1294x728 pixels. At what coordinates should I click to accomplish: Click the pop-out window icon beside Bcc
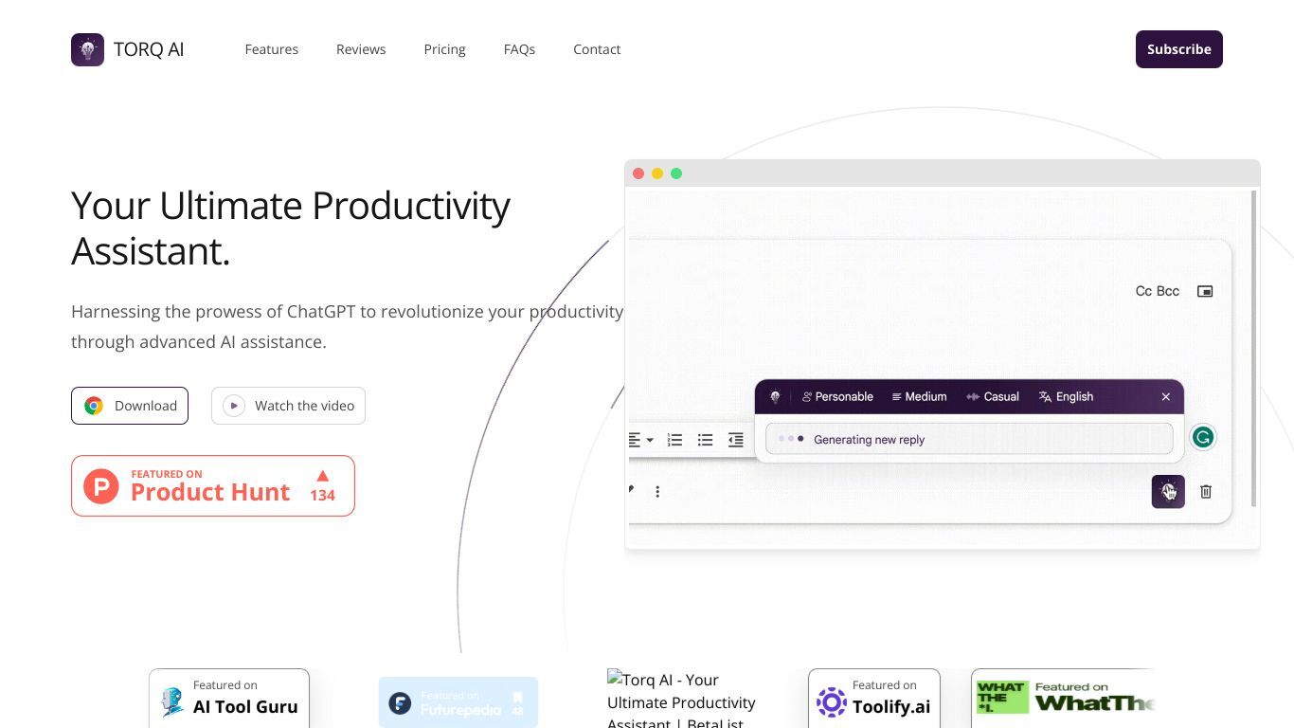pyautogui.click(x=1205, y=291)
